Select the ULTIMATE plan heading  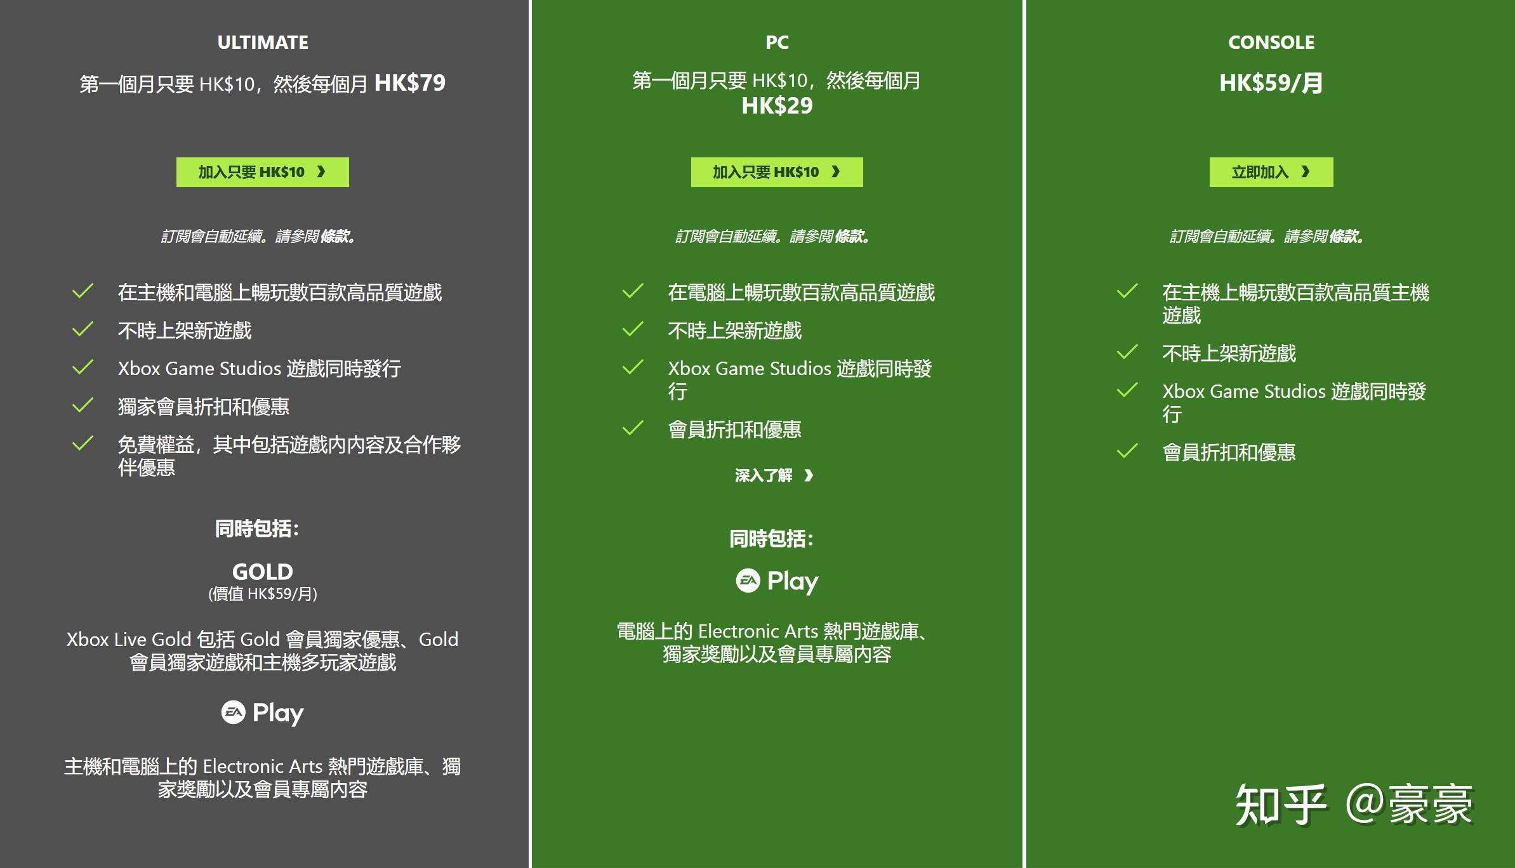point(263,43)
